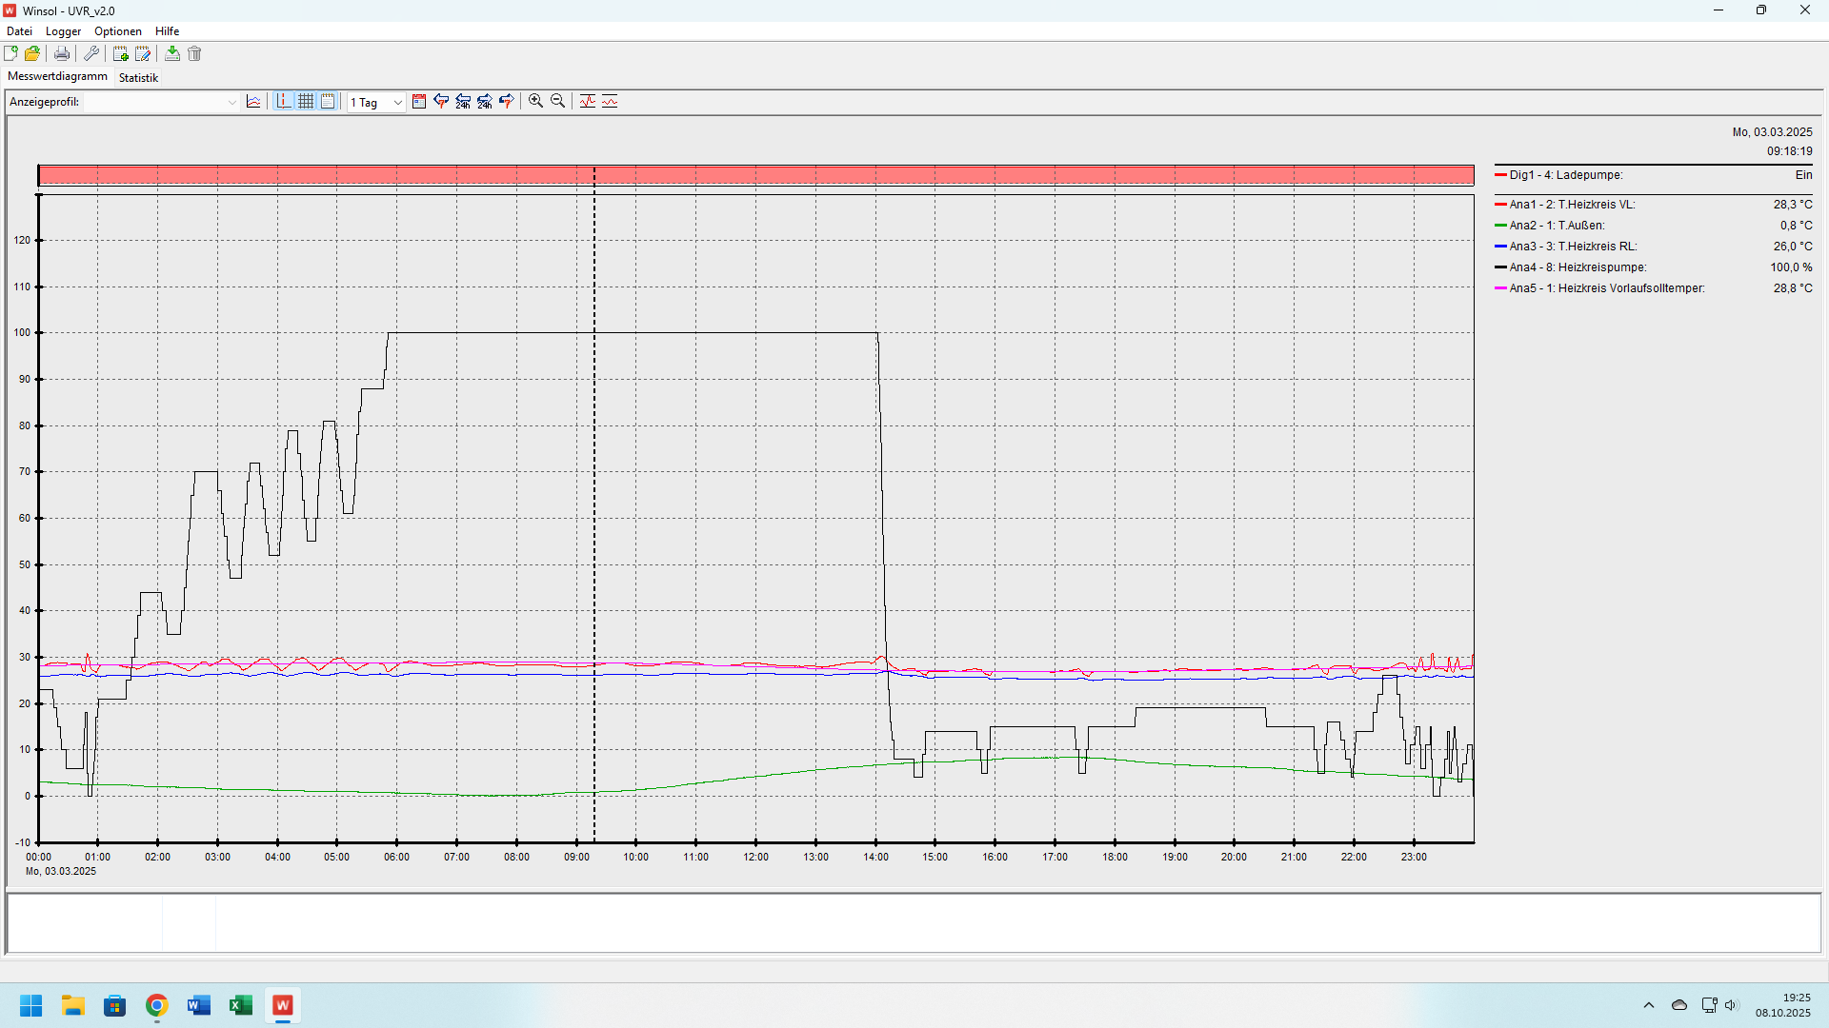Show hidden icons in system tray
The image size is (1829, 1028).
pos(1649,1005)
